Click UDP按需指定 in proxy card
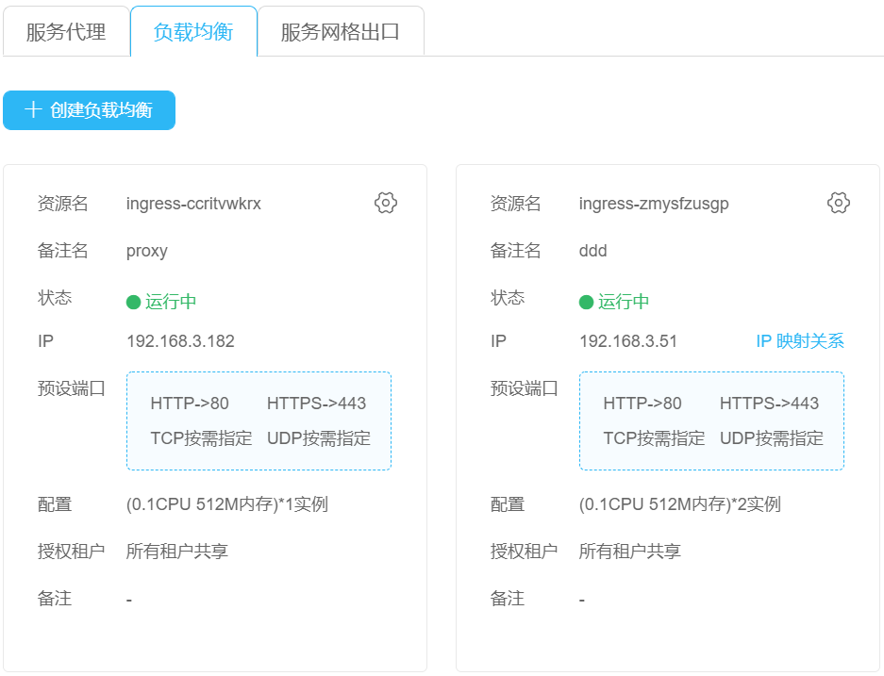Image resolution: width=884 pixels, height=676 pixels. 319,438
